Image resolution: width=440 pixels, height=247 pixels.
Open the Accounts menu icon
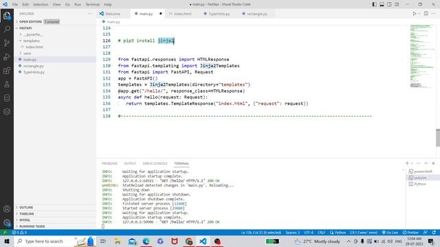(x=7, y=209)
